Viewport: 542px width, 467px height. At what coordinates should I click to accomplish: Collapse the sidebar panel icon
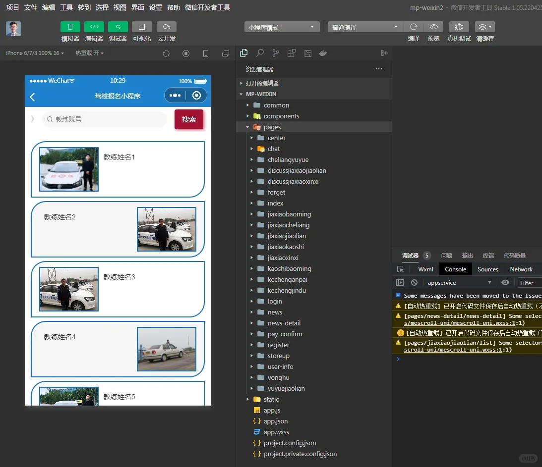pyautogui.click(x=384, y=53)
